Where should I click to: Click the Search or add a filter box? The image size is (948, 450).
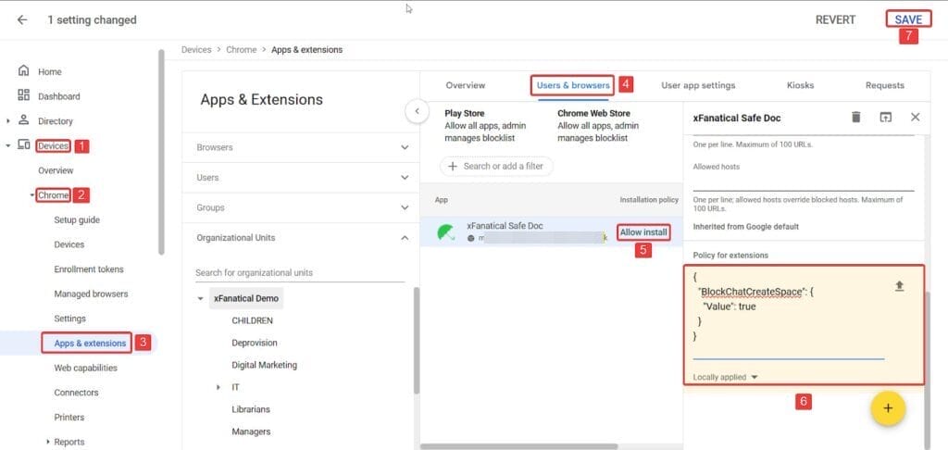pos(496,166)
